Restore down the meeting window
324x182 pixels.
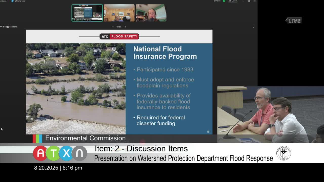(x=249, y=1)
